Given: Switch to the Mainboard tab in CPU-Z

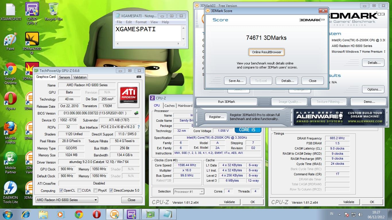Looking at the screenshot, I should click(185, 106).
